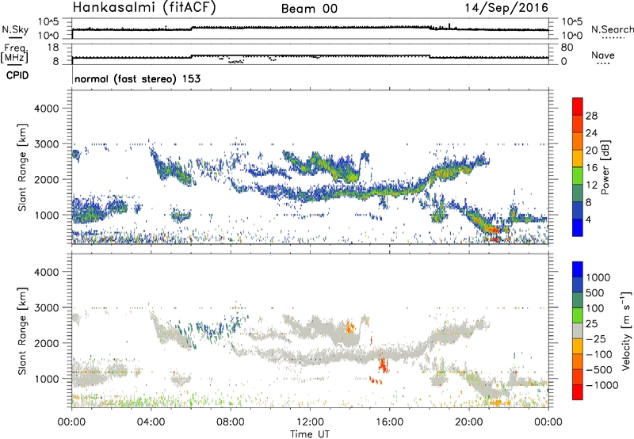
Task: Select the '-1000' value on Velocity colorbar
Action: pos(602,385)
